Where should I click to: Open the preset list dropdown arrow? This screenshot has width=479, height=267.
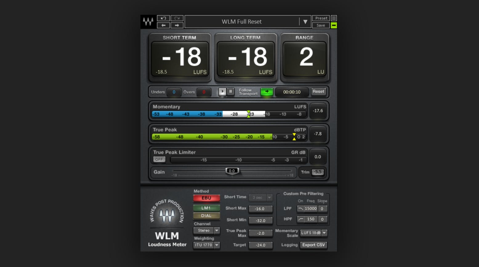coord(305,22)
